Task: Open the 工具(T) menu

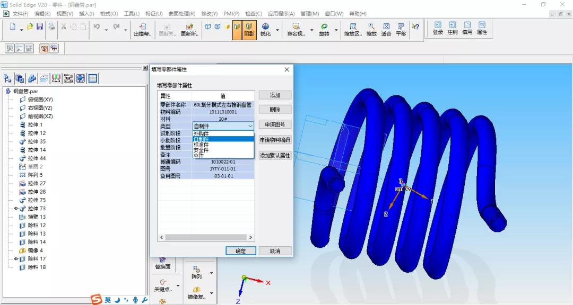Action: (132, 14)
